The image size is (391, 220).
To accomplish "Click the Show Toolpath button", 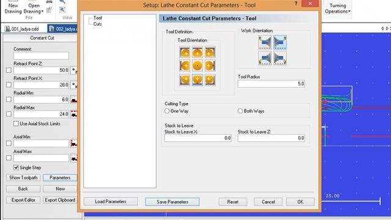I will [x=23, y=178].
